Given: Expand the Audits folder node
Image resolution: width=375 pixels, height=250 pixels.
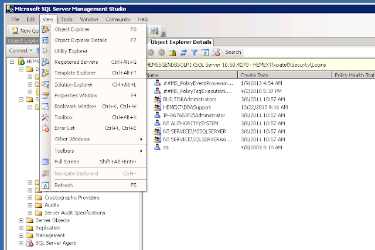Looking at the screenshot, I should (30, 206).
